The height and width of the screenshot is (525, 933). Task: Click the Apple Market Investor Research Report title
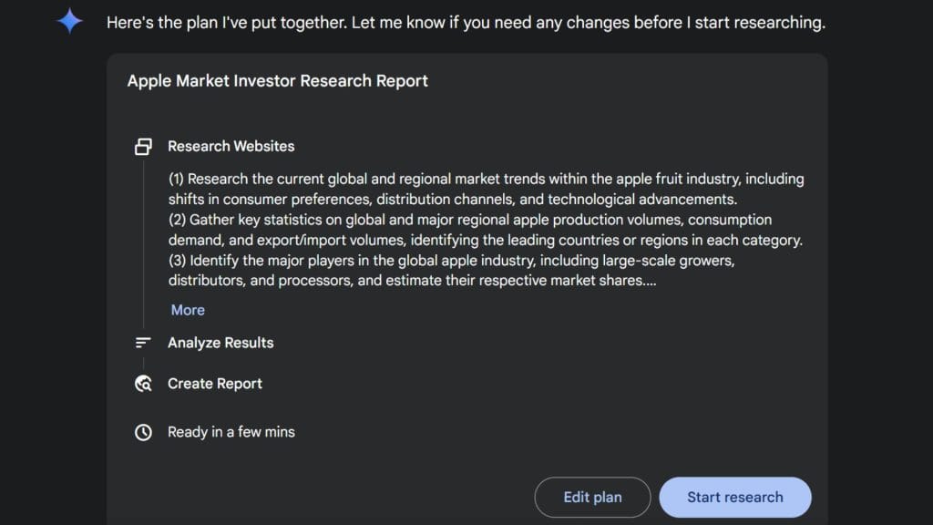click(277, 81)
